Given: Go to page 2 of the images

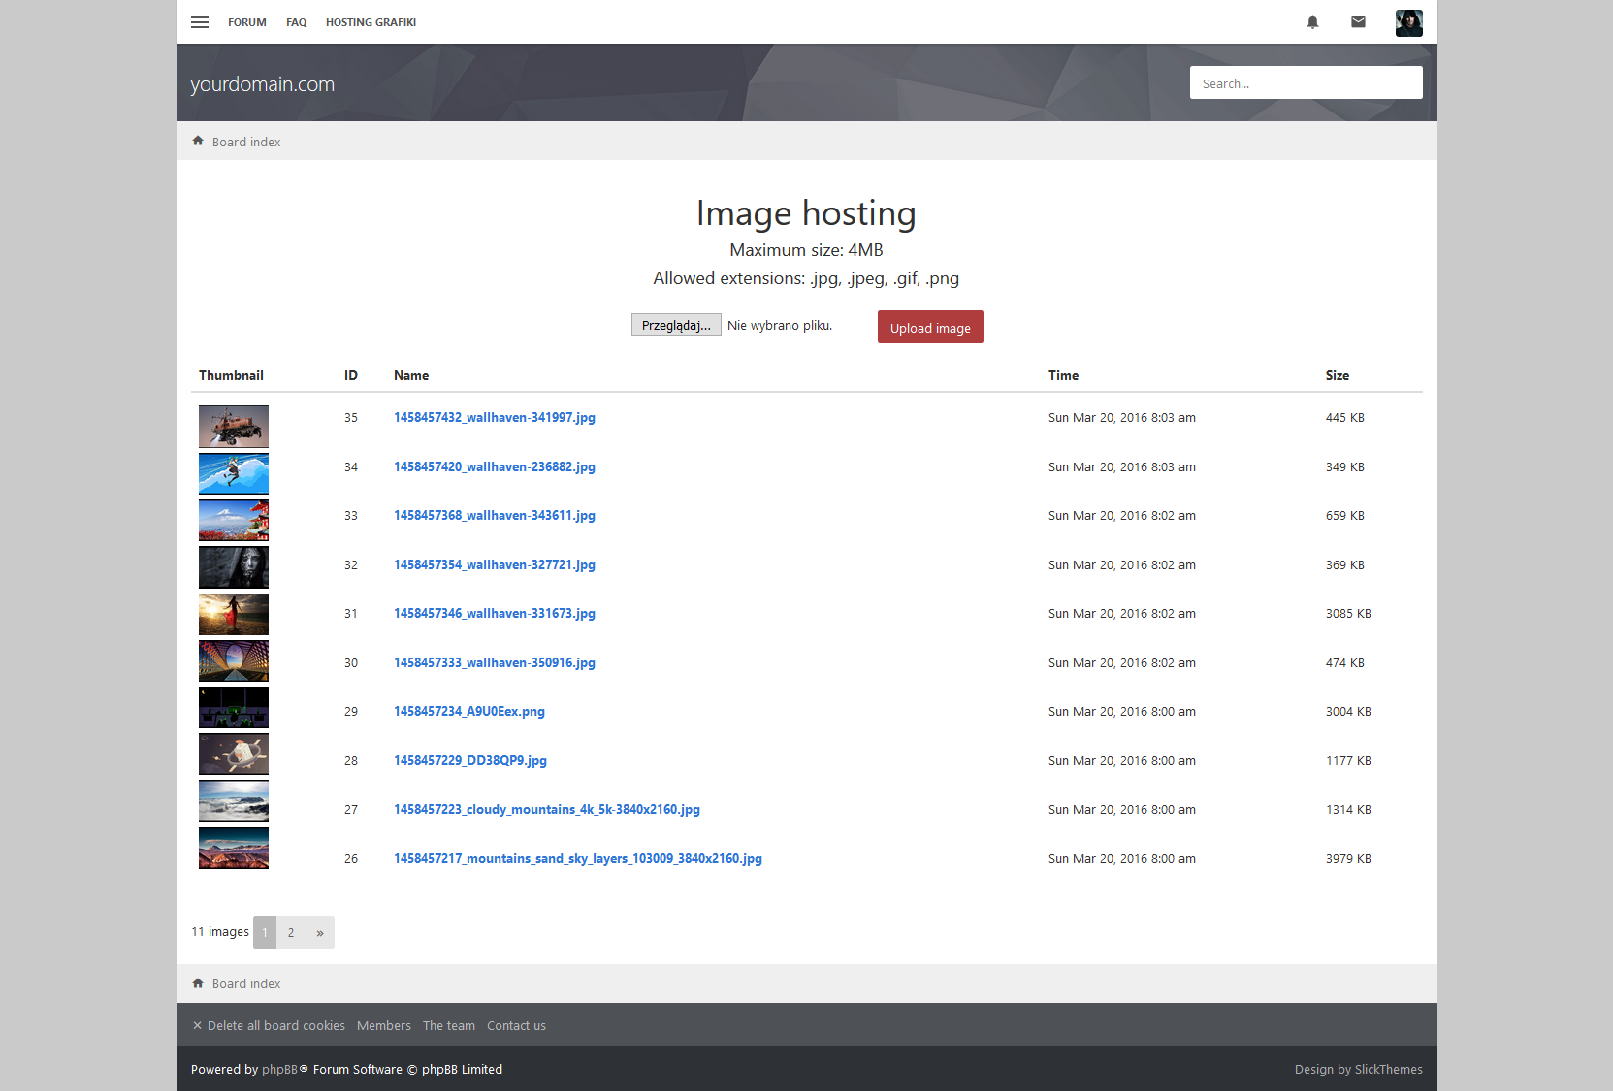Looking at the screenshot, I should pyautogui.click(x=290, y=933).
